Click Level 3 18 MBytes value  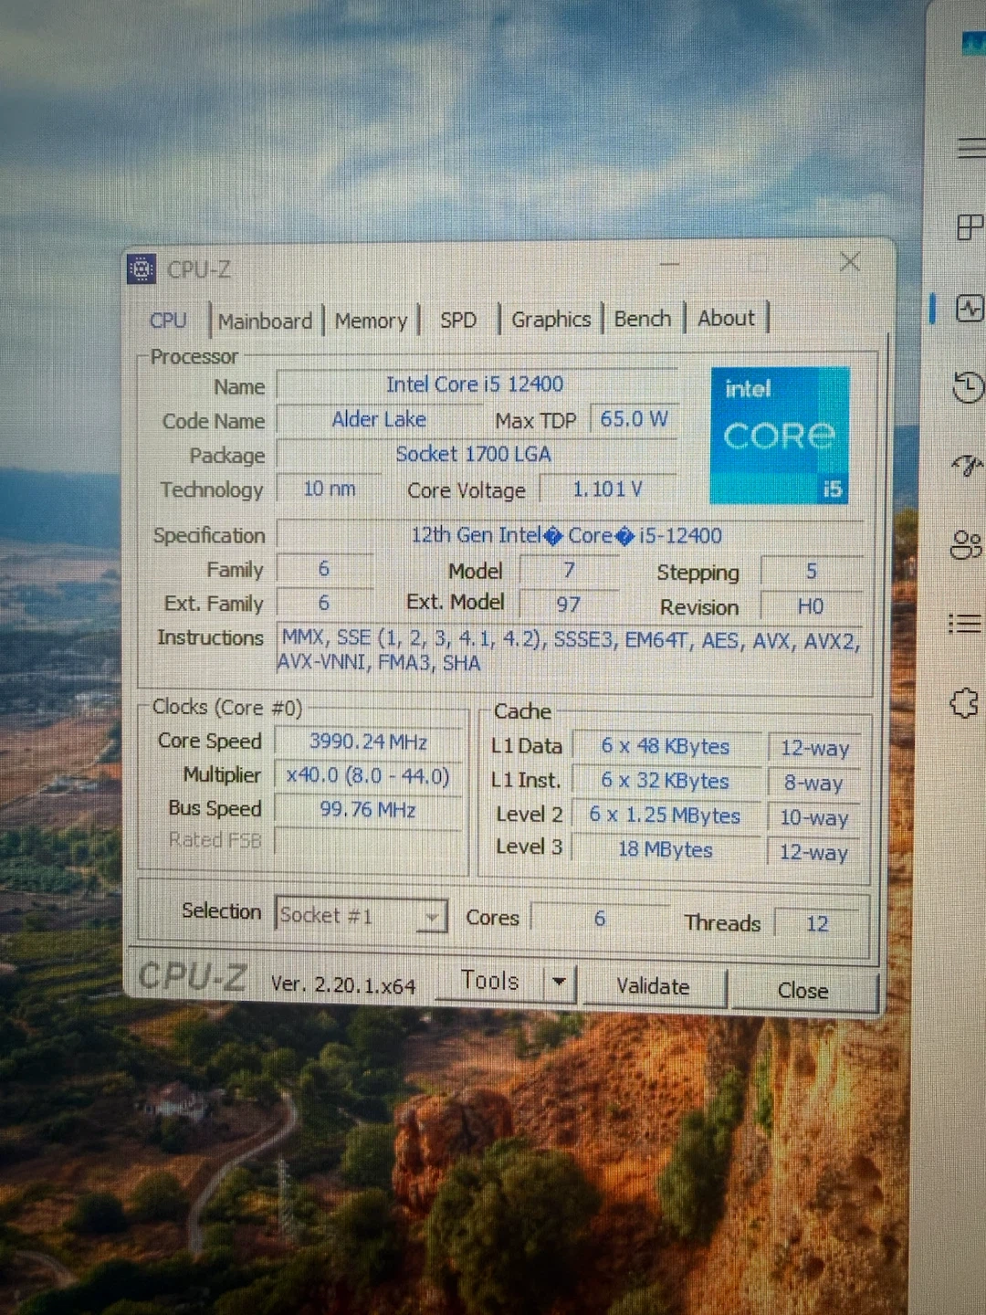pyautogui.click(x=666, y=849)
